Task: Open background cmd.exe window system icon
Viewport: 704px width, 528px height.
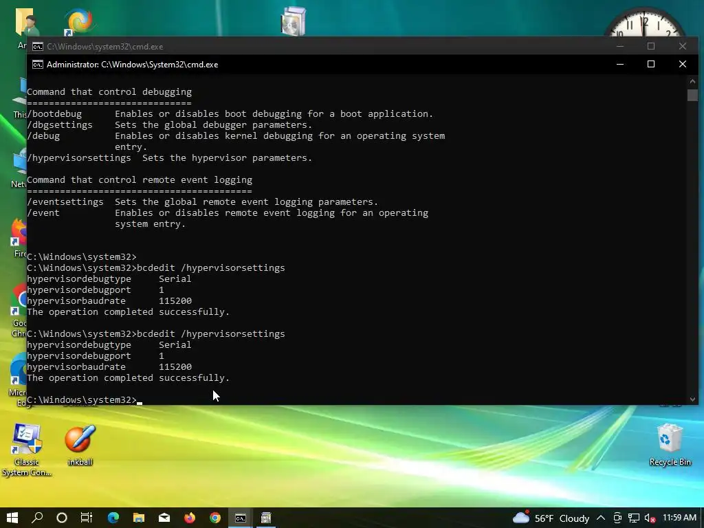Action: pos(38,46)
